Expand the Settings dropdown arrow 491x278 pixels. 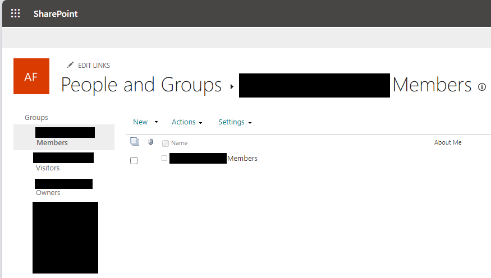point(250,123)
